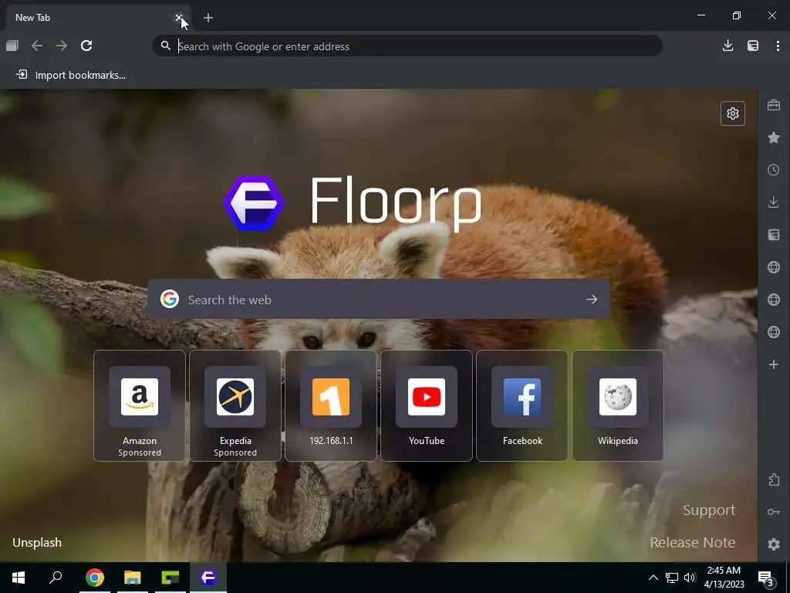Open the second globe web panel
Viewport: 790px width, 593px height.
[x=774, y=300]
